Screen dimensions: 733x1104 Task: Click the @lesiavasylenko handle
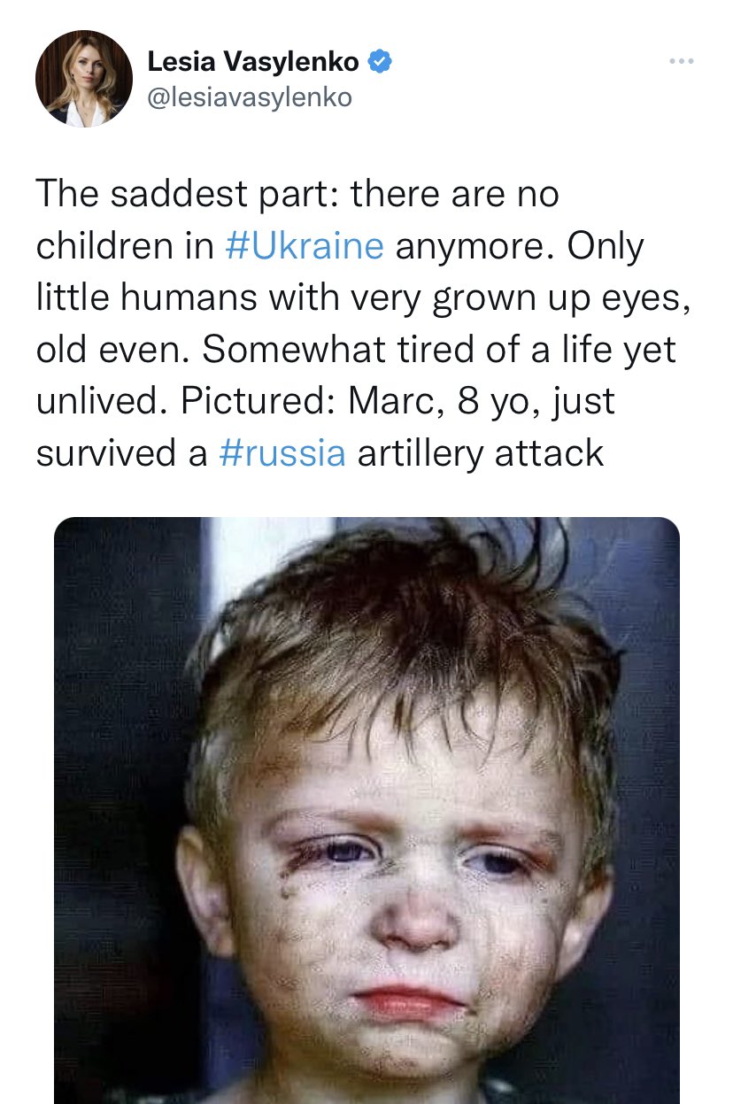tap(249, 97)
